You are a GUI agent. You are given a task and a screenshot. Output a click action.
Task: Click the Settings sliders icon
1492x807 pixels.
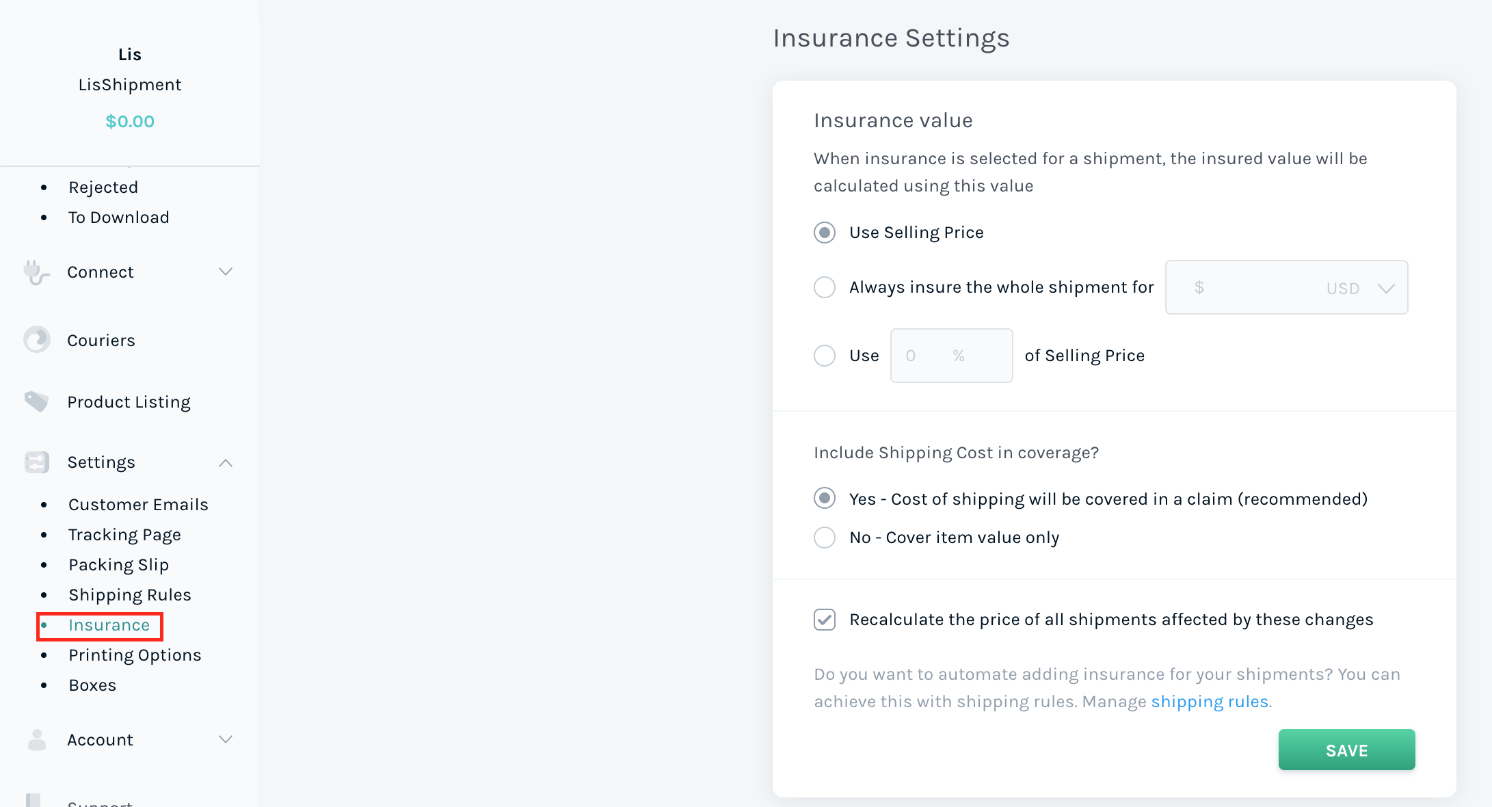point(37,462)
